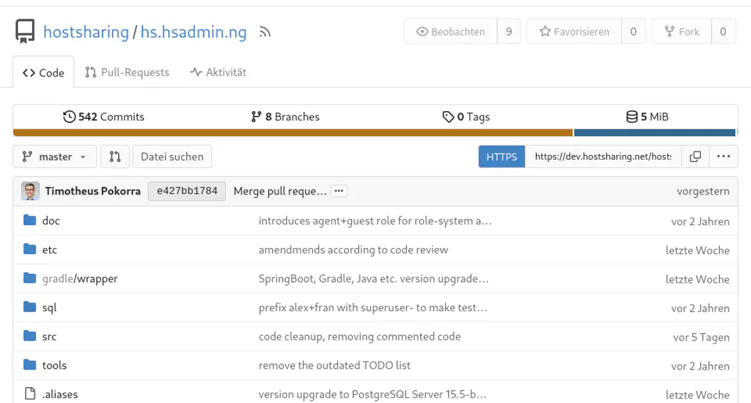Click the Datei suchen file search button
Screen dimensions: 751x403
coord(172,156)
